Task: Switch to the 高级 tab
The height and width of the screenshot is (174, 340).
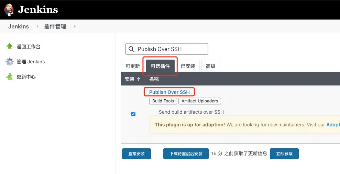Action: (210, 66)
